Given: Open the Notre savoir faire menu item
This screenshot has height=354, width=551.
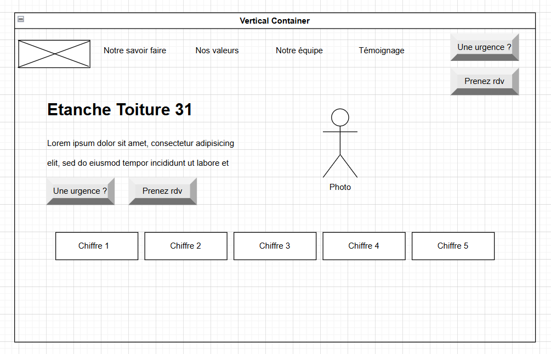Looking at the screenshot, I should pyautogui.click(x=135, y=50).
